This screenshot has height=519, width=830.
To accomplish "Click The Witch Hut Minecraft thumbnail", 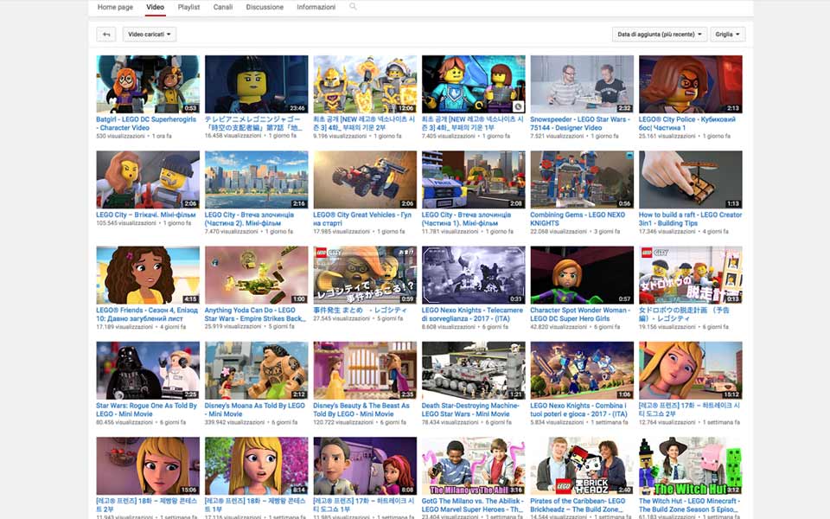I will 690,465.
